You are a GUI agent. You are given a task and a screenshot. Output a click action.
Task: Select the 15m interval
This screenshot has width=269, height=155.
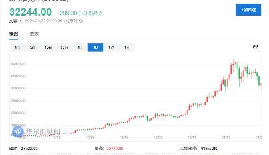tap(48, 47)
